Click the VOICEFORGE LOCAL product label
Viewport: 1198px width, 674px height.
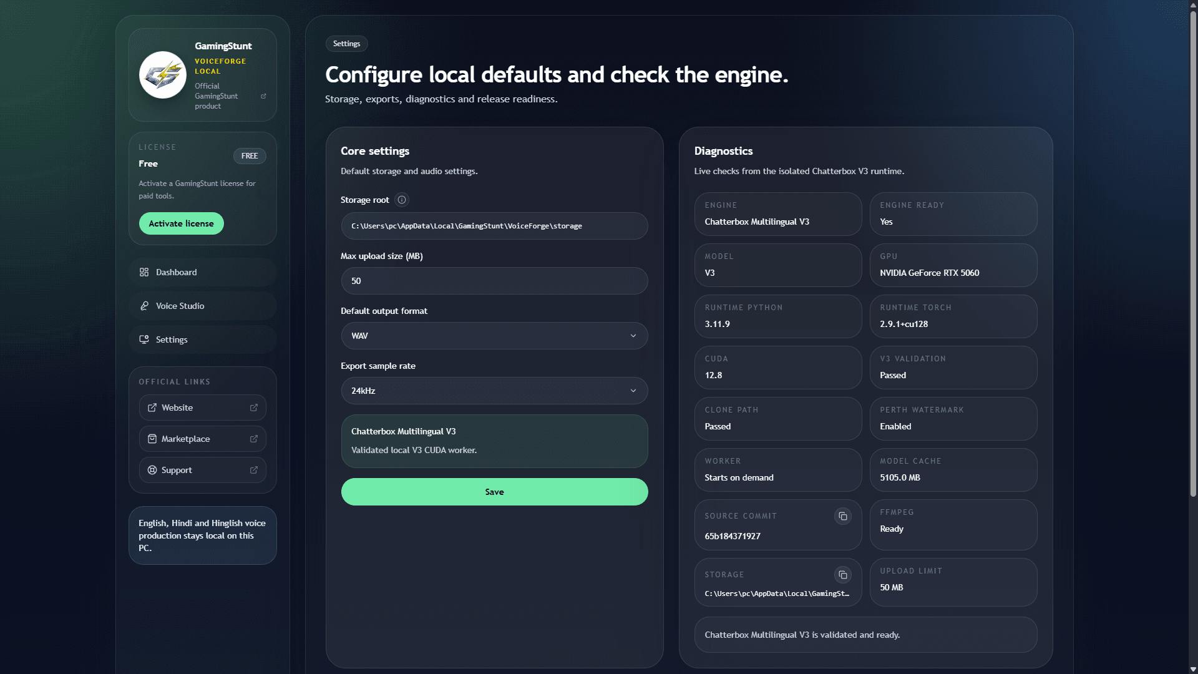pos(220,66)
